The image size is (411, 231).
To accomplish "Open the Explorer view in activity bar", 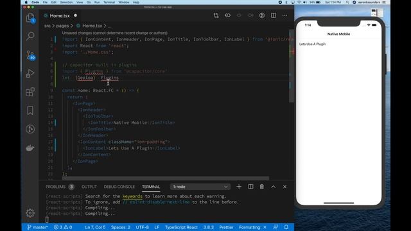I will [30, 18].
